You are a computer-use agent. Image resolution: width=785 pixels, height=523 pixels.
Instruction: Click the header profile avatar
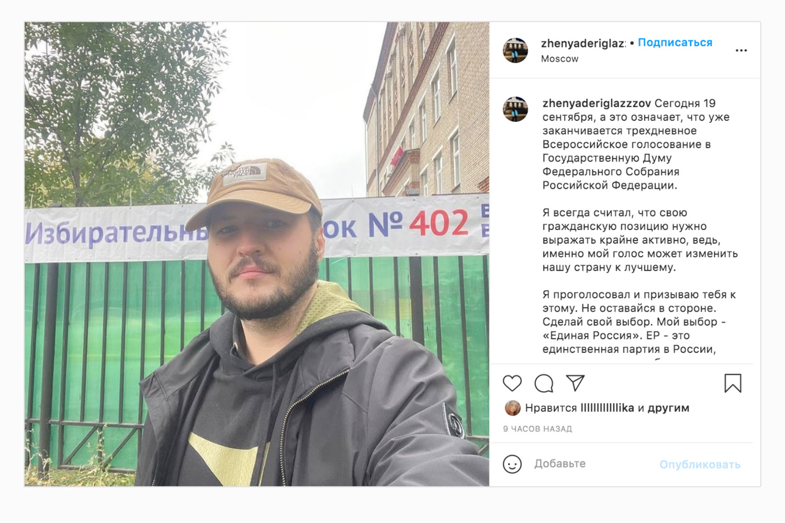coord(515,50)
